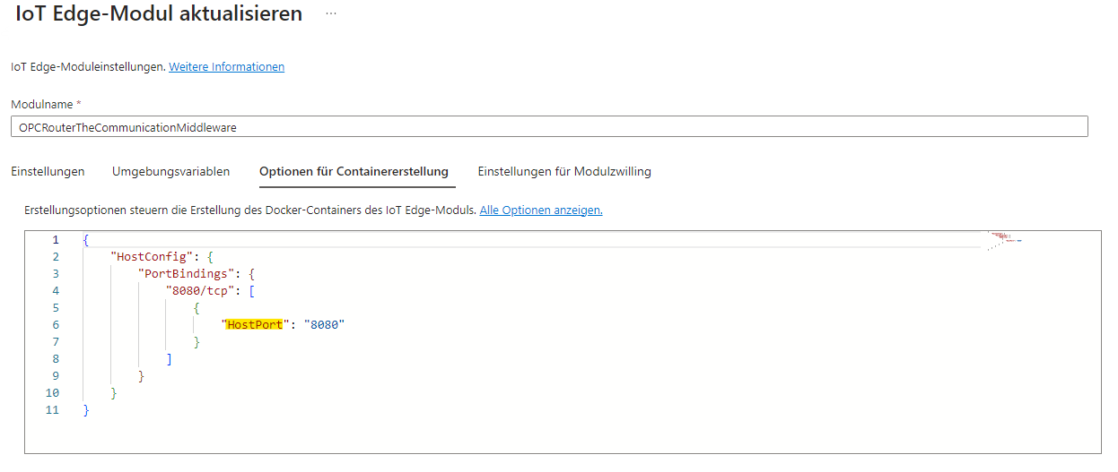Click the code editor minimap
This screenshot has width=1118, height=472.
(x=1004, y=239)
